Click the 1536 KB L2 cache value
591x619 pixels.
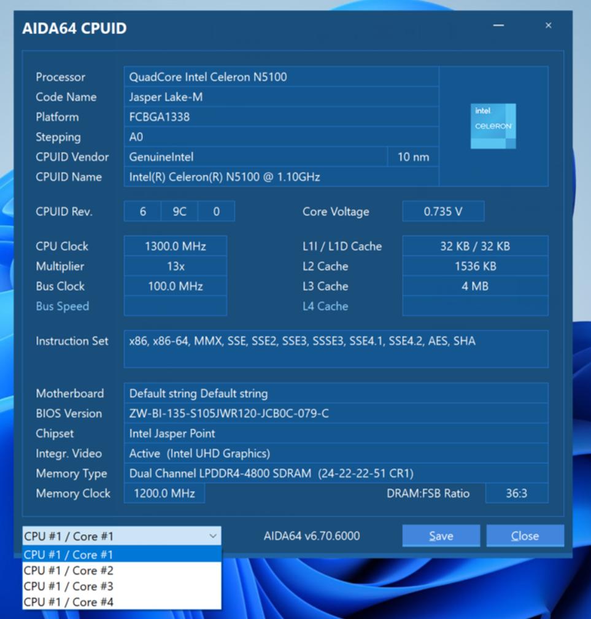point(475,266)
